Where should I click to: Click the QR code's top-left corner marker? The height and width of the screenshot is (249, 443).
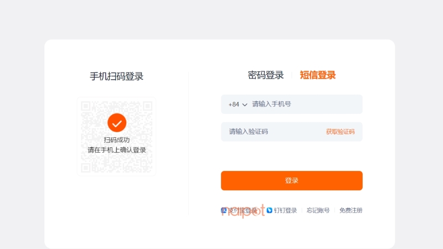point(86,106)
